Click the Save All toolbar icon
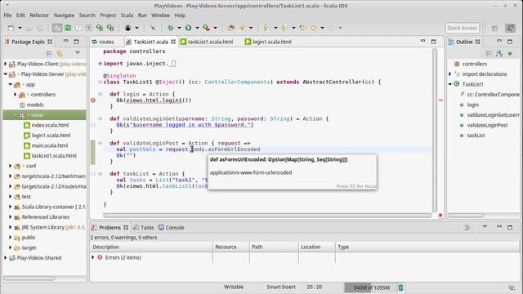 [40, 28]
